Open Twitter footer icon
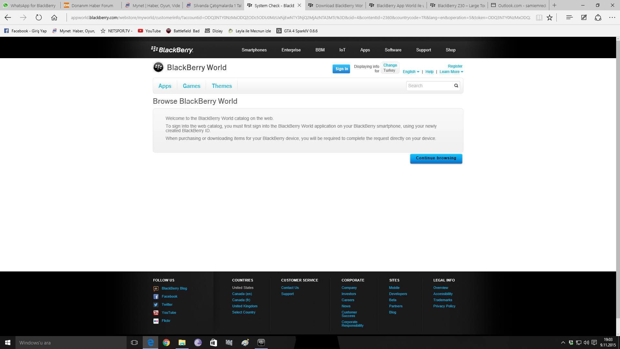This screenshot has width=620, height=349. (156, 305)
